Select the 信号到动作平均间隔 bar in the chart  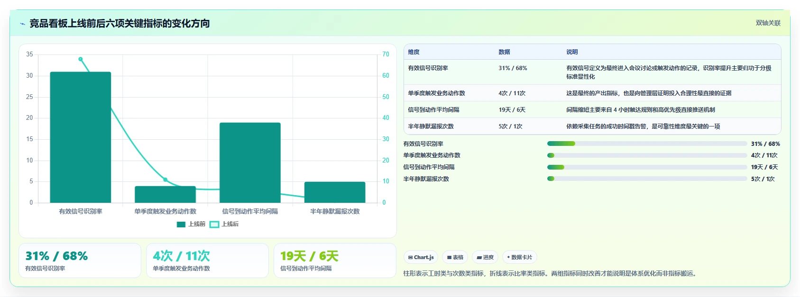point(250,162)
